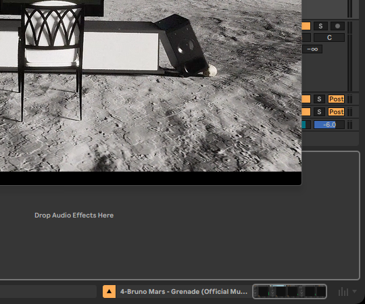Hide detail view with orange triangle

tap(109, 291)
